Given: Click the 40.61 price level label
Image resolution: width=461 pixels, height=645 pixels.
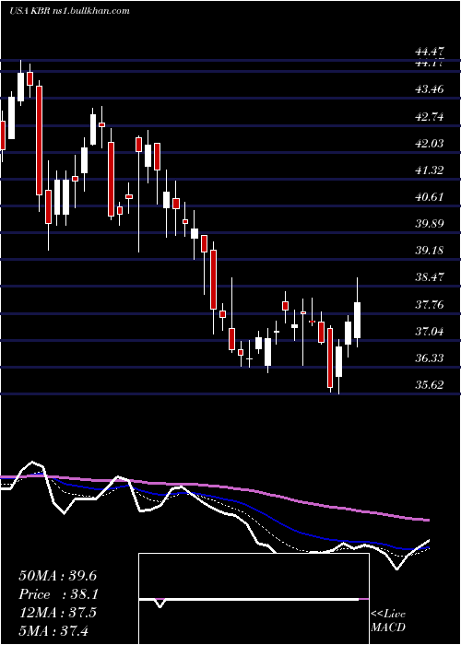Looking at the screenshot, I should tap(430, 196).
